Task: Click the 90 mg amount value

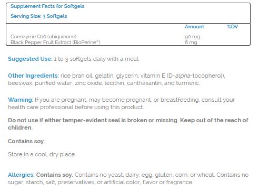Action: click(192, 37)
